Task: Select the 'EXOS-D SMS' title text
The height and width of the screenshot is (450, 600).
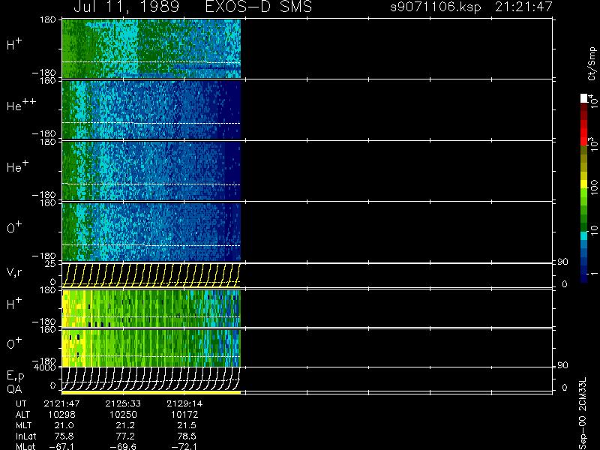Action: pyautogui.click(x=259, y=7)
